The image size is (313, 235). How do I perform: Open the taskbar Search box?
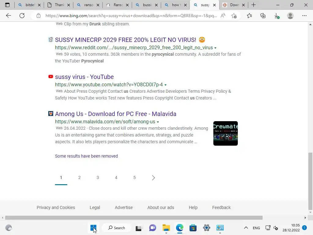116,228
